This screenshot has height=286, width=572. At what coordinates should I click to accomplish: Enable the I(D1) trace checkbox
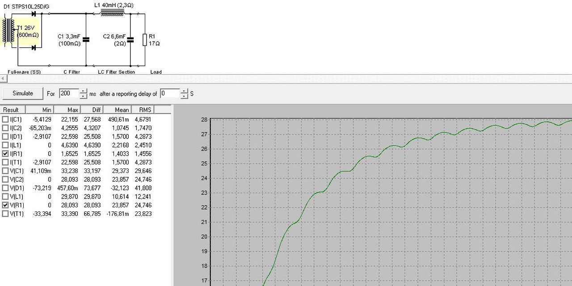pyautogui.click(x=5, y=136)
